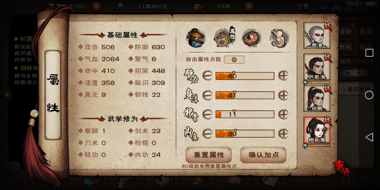The width and height of the screenshot is (380, 190).
Task: Add a point to 内息
Action: tap(283, 134)
